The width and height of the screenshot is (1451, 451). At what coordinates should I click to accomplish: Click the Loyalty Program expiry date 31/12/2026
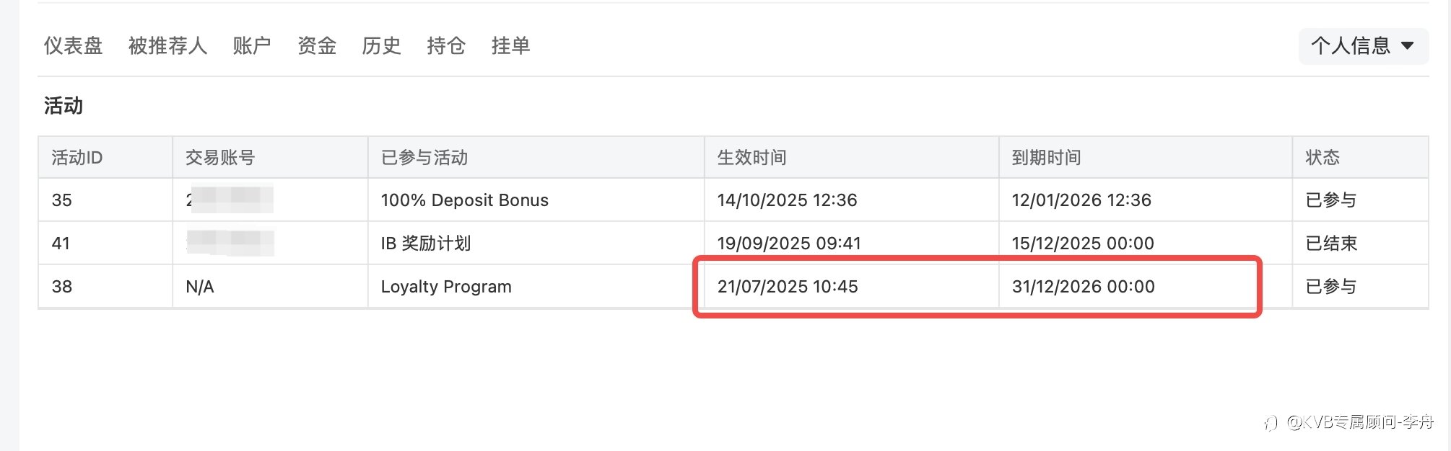[1083, 287]
